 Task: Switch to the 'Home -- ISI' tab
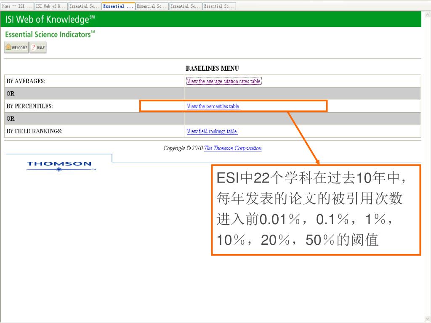pyautogui.click(x=17, y=6)
